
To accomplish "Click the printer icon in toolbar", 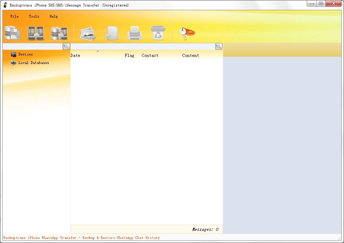I will pos(134,34).
